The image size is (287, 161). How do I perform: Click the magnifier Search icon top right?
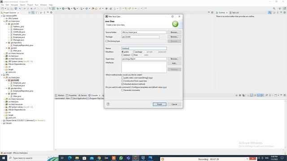tap(274, 8)
